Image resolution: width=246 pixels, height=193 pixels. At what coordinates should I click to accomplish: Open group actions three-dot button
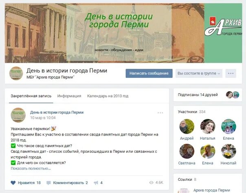[x=231, y=73]
